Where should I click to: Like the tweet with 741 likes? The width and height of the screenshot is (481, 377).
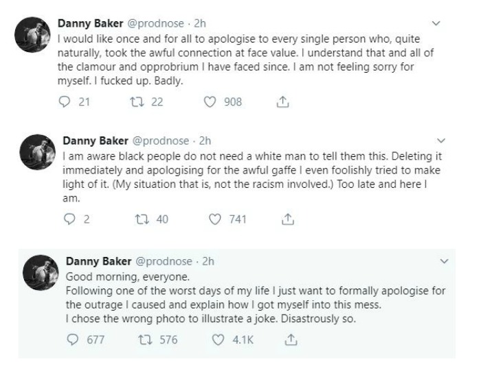click(x=214, y=220)
